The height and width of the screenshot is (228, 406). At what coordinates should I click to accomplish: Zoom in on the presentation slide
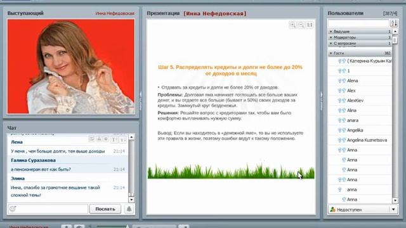[293, 25]
